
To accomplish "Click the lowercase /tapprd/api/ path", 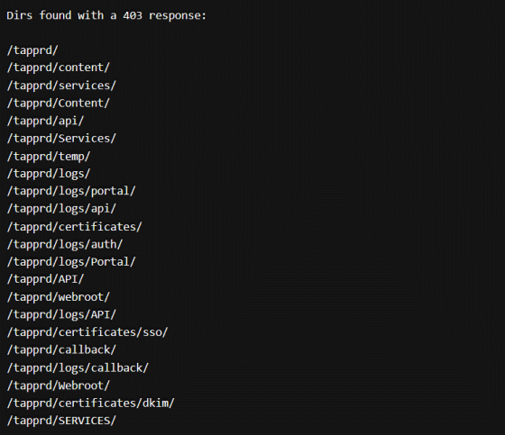I will pyautogui.click(x=45, y=121).
